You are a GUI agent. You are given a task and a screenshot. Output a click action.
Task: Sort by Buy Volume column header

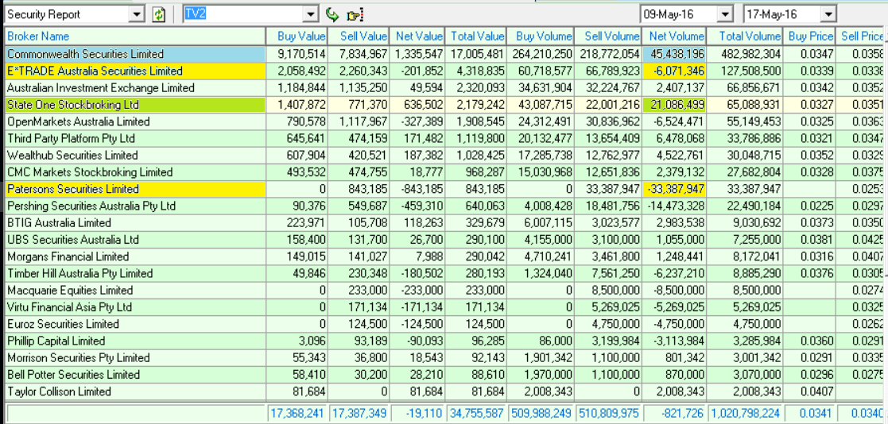pyautogui.click(x=541, y=37)
